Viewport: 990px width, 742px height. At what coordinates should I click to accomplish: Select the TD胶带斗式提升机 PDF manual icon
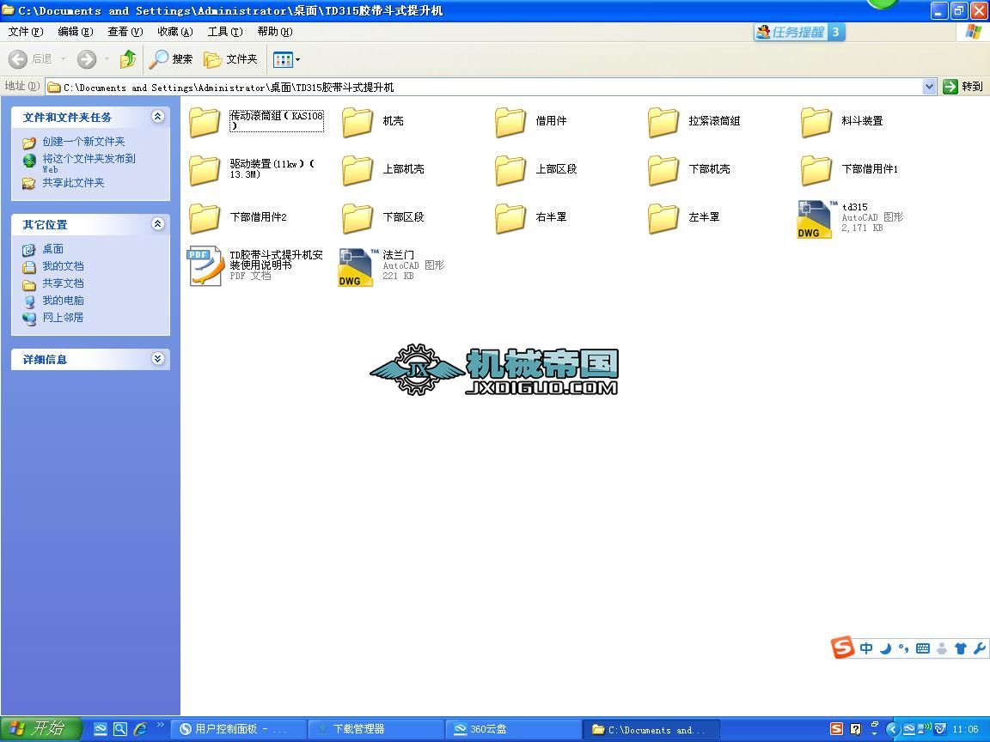(205, 265)
